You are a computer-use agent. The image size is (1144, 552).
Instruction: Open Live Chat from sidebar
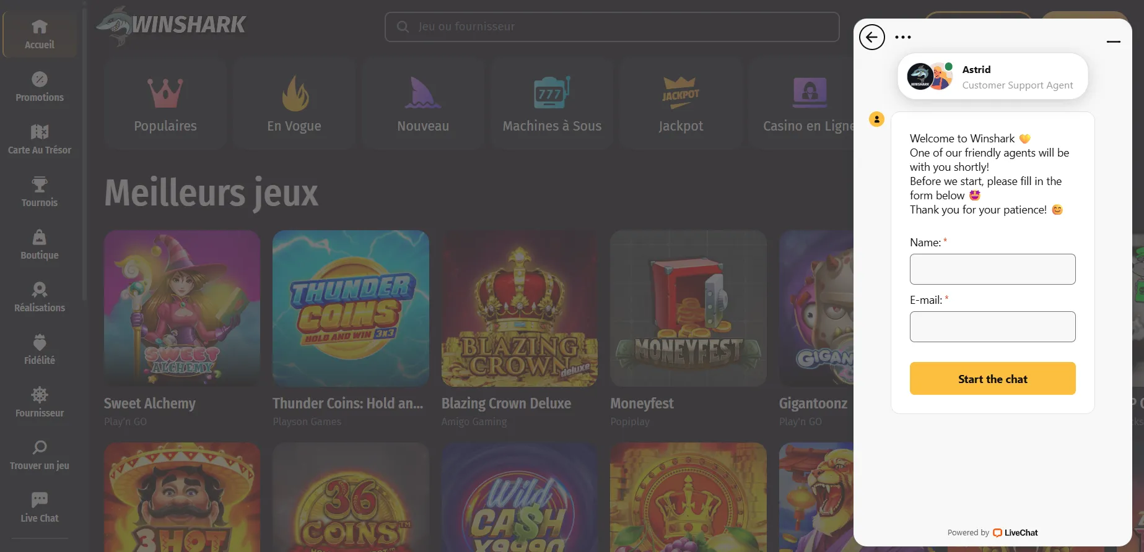(x=40, y=508)
